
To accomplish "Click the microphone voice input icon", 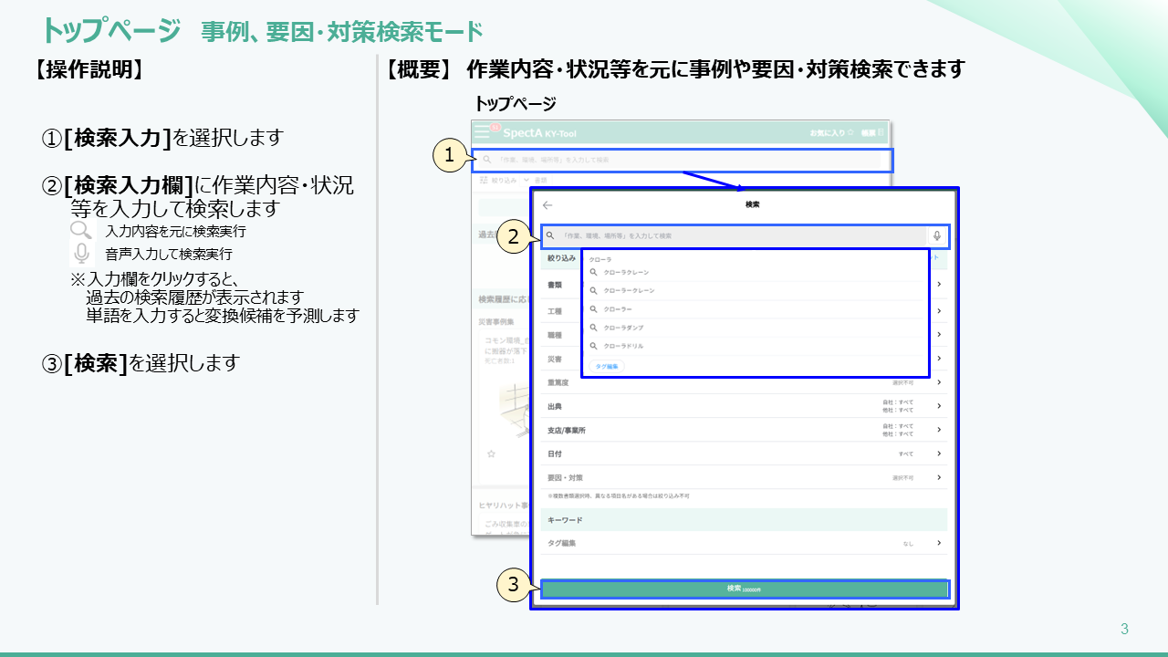I will pyautogui.click(x=937, y=236).
